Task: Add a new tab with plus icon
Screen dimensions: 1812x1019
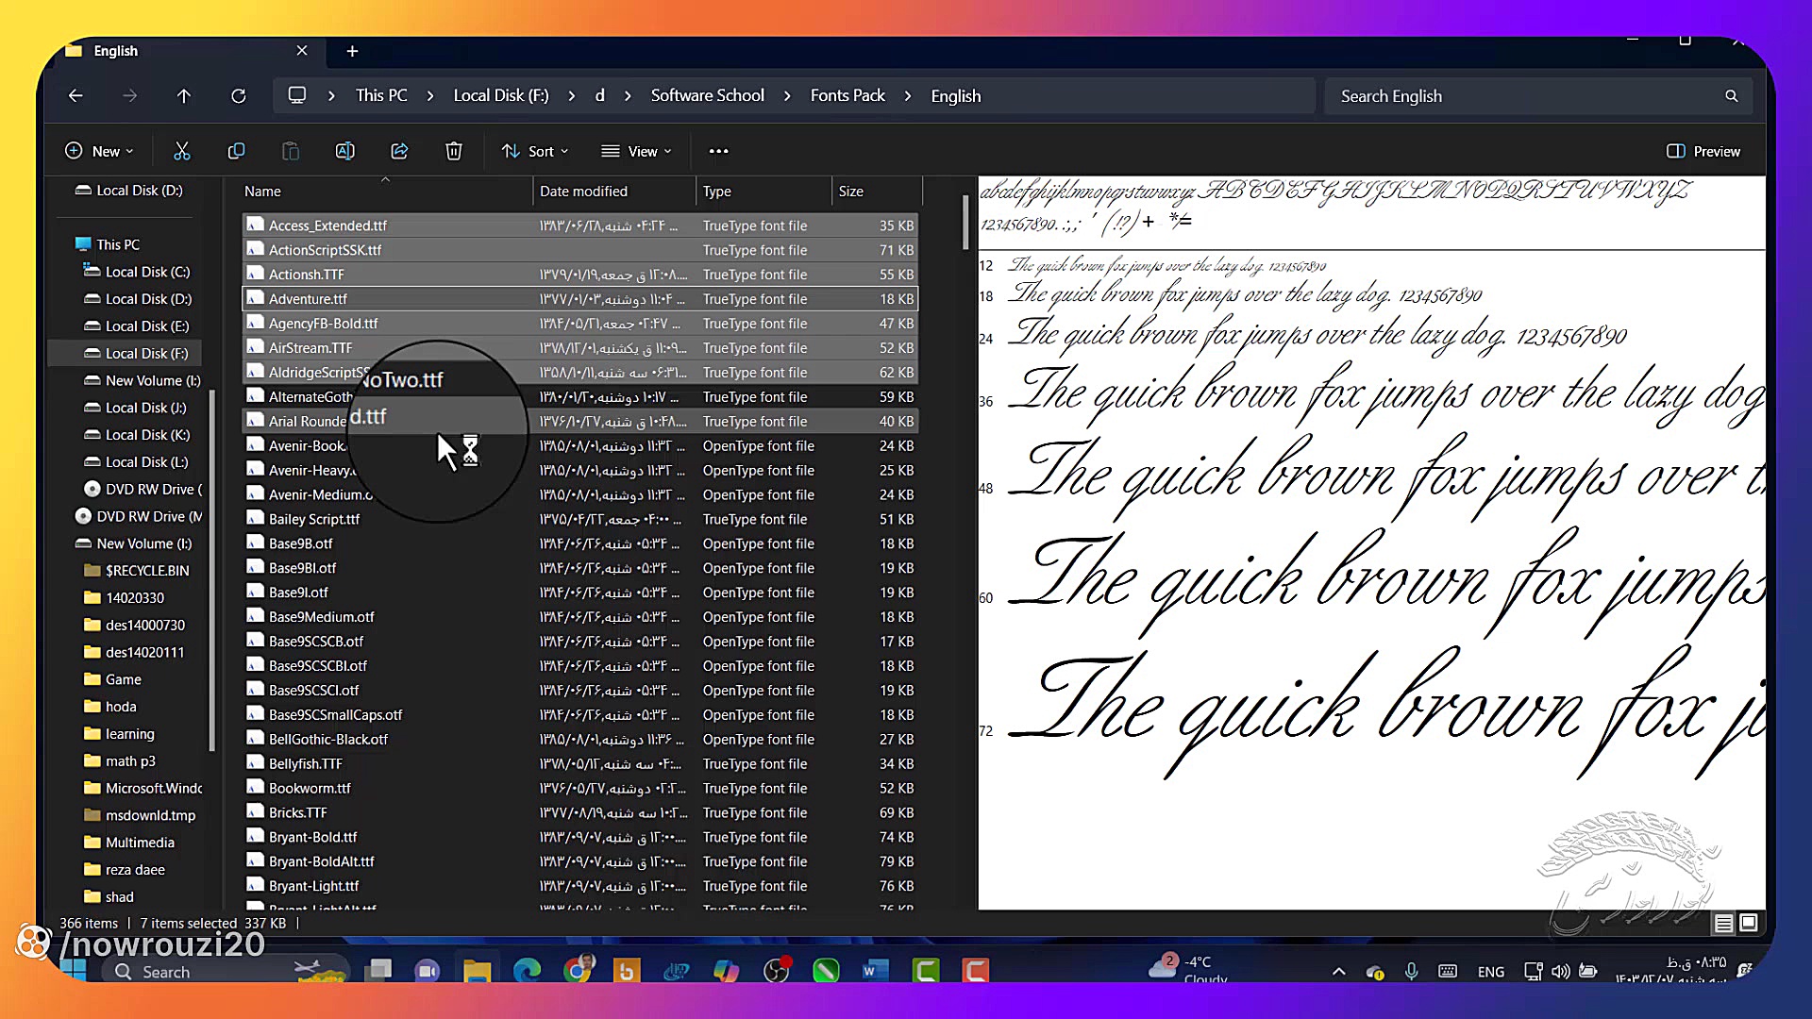Action: pos(352,51)
